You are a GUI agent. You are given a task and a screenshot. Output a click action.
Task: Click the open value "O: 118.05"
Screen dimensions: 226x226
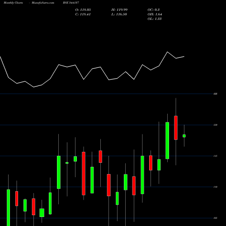tap(83, 10)
